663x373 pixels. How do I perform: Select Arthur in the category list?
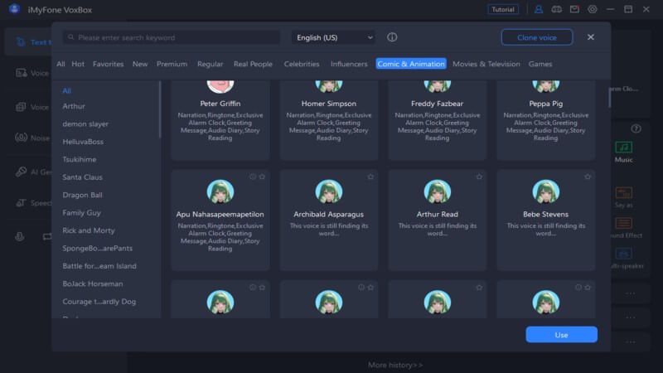pyautogui.click(x=74, y=106)
